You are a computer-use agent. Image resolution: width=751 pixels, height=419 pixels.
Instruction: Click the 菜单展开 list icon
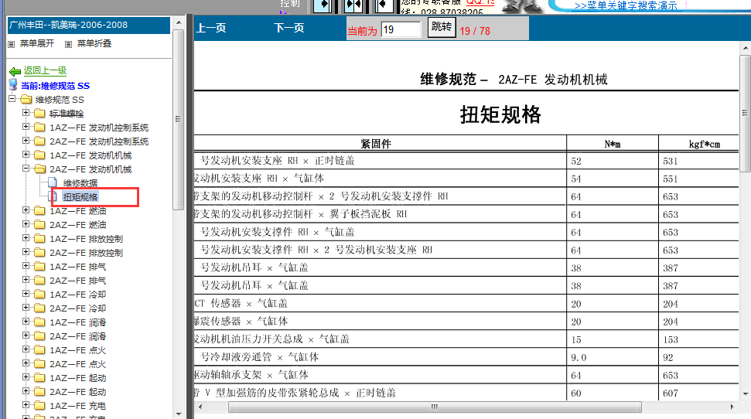(x=12, y=44)
